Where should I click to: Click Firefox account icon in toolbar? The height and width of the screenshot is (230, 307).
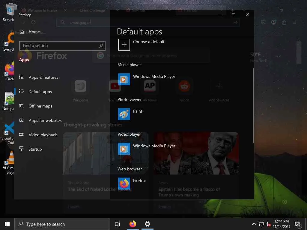[x=273, y=22]
